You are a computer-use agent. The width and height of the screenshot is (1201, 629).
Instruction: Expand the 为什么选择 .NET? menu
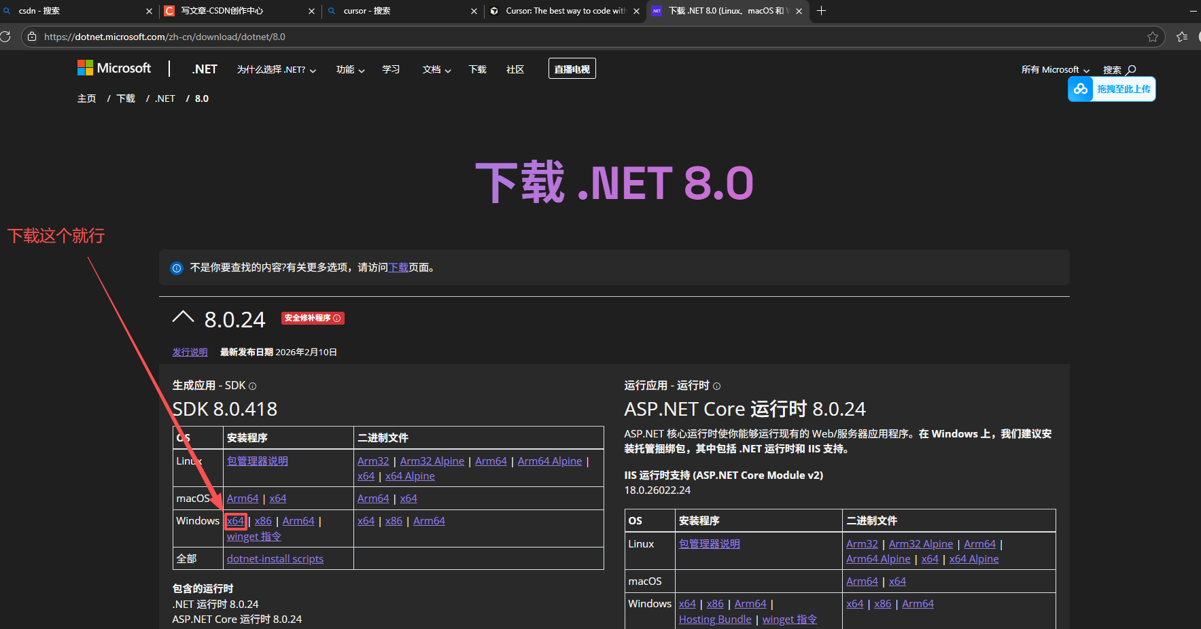276,69
